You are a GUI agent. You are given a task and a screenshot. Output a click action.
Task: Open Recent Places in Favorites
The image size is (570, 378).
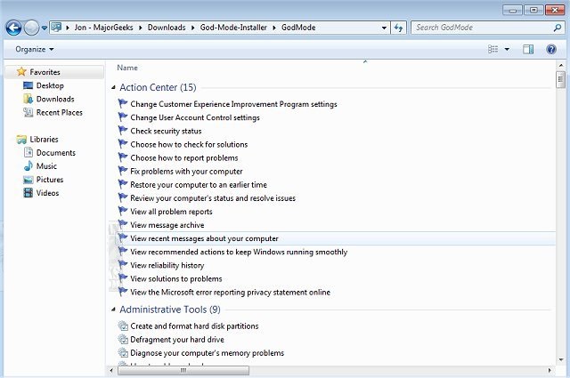(60, 113)
